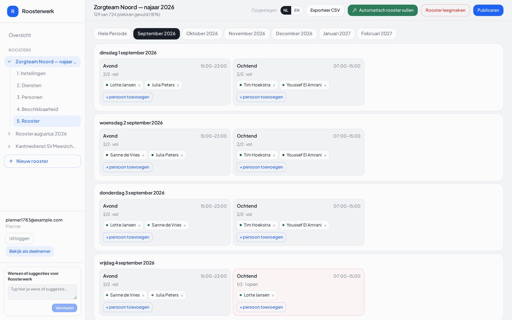
Task: Remove Tim Hoekstra from Tuesday Ochtend
Action: click(x=274, y=85)
